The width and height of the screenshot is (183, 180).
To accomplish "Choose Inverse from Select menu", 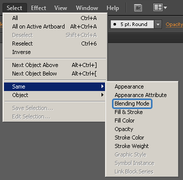I will [x=54, y=52].
